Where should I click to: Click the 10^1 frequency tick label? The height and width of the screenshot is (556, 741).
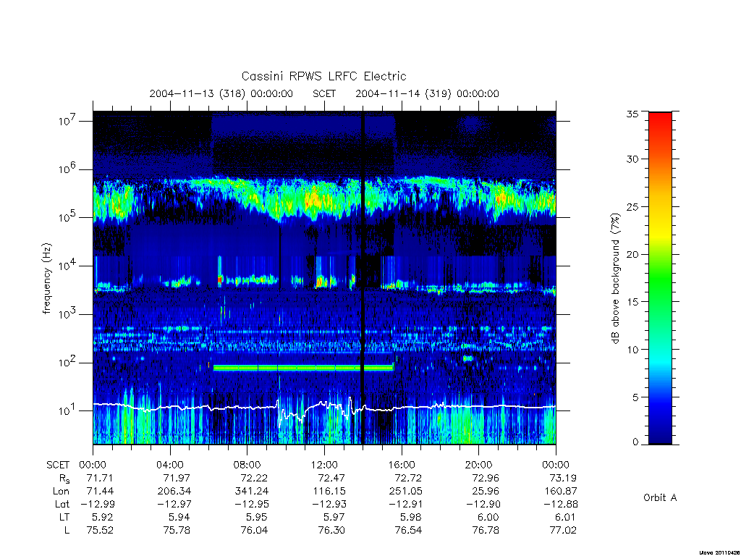pos(67,411)
